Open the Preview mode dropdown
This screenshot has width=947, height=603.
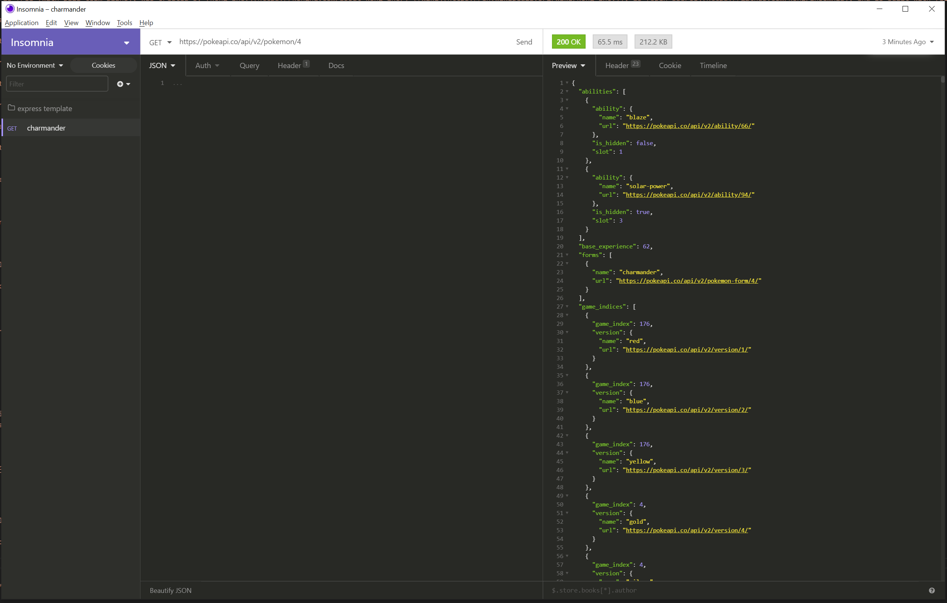pos(568,65)
